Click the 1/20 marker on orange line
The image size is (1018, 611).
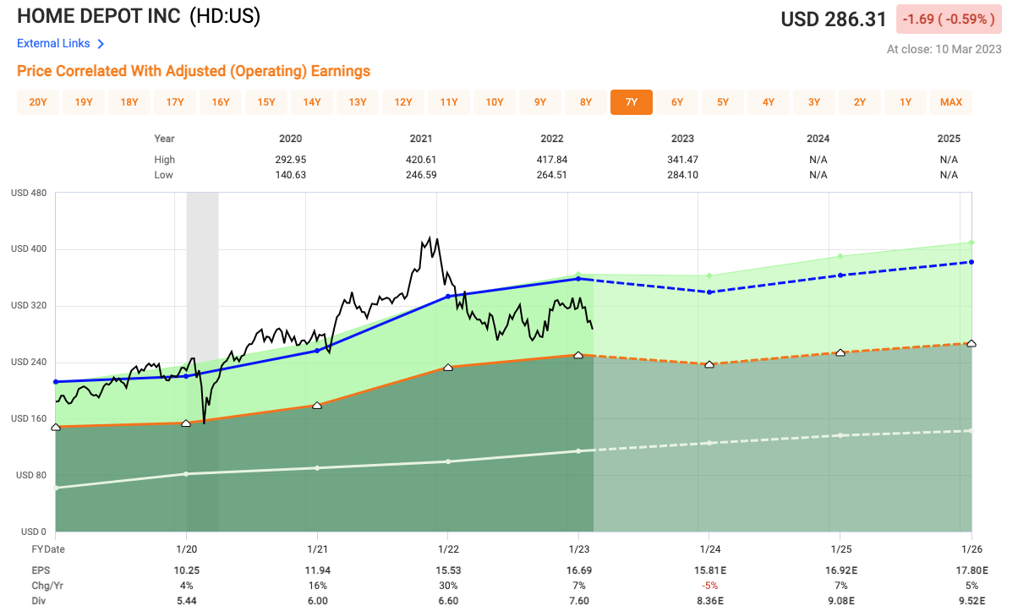(186, 423)
